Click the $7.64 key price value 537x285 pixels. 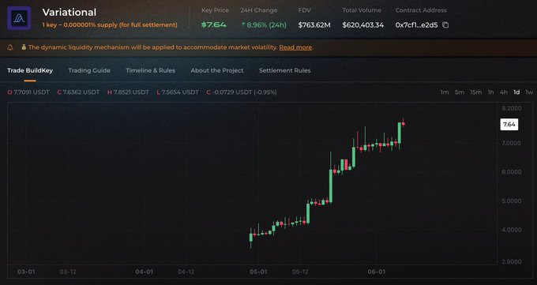214,25
